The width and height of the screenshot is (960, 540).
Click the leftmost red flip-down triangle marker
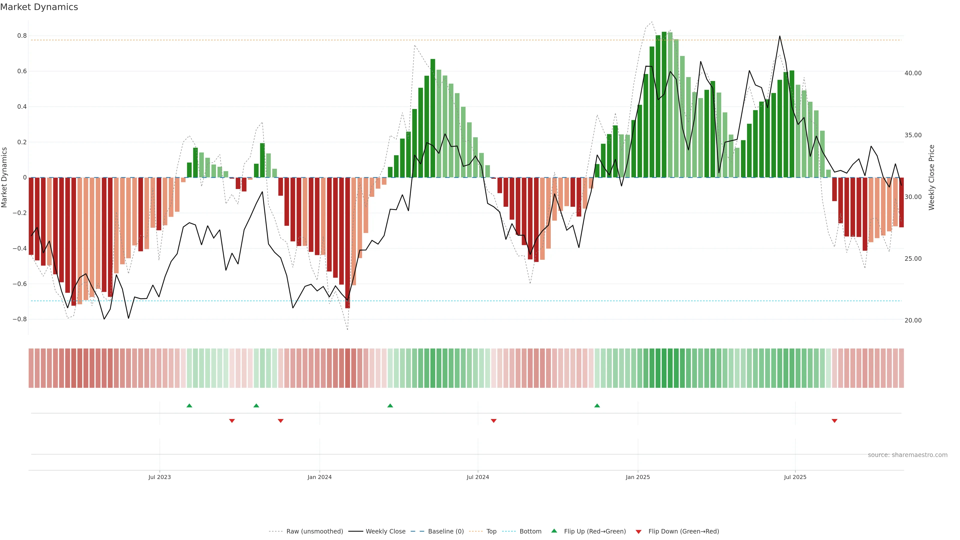232,421
